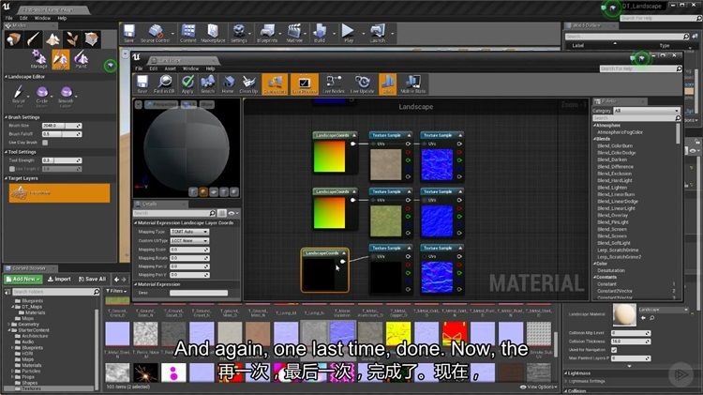Toggle the Live Preview toolbar button
703x395 pixels.
click(x=305, y=84)
